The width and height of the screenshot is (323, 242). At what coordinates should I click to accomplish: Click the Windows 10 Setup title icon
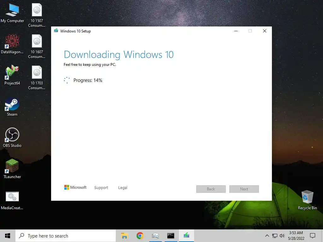pos(56,31)
